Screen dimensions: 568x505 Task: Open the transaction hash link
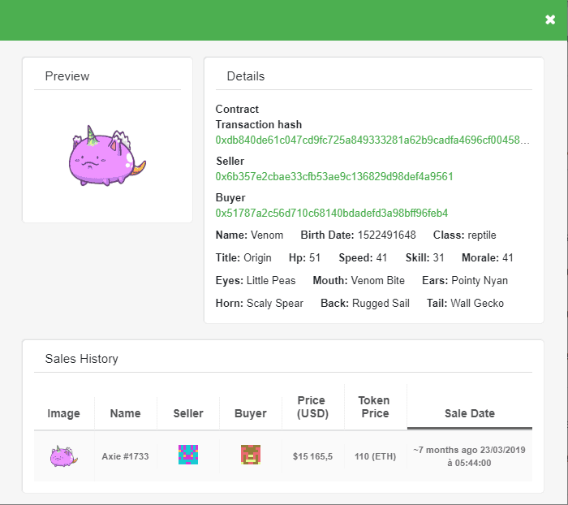[372, 140]
